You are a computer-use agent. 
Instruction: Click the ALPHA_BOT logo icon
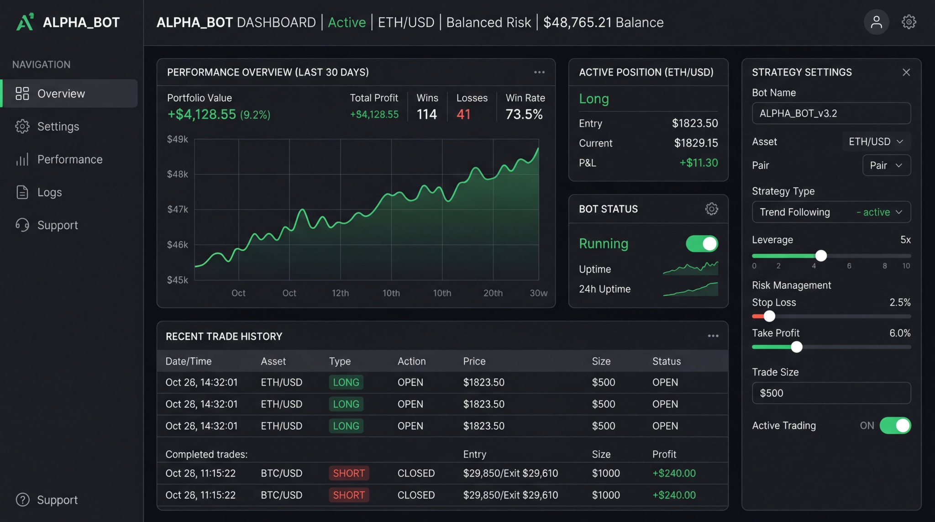coord(25,22)
